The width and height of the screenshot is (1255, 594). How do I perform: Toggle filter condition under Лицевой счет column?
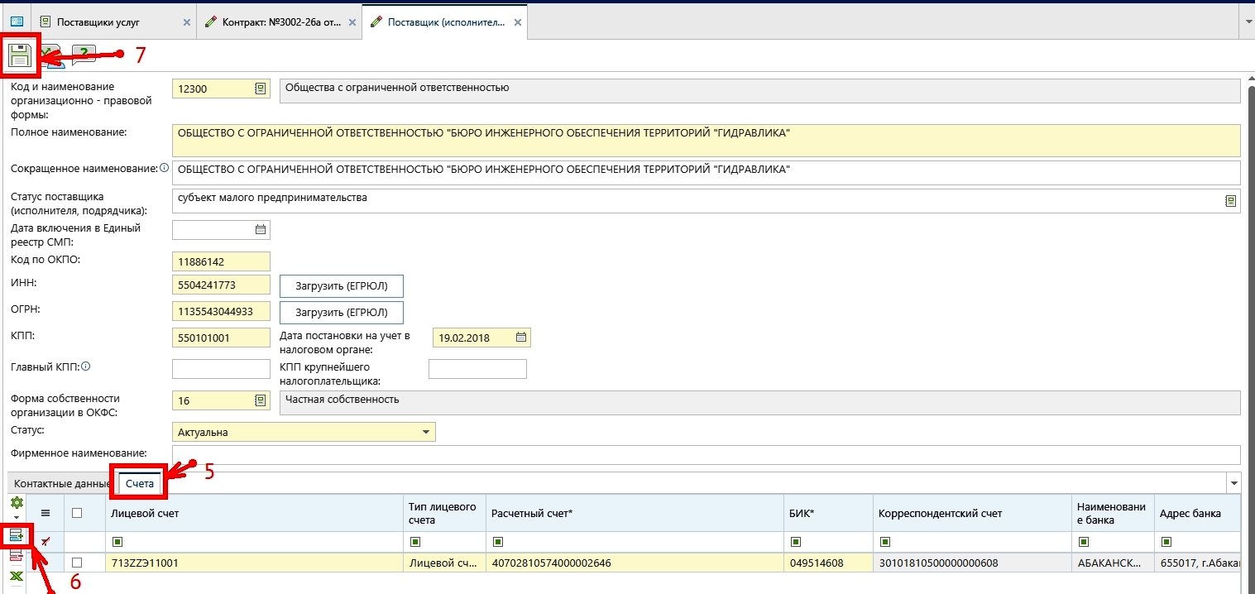pos(117,542)
